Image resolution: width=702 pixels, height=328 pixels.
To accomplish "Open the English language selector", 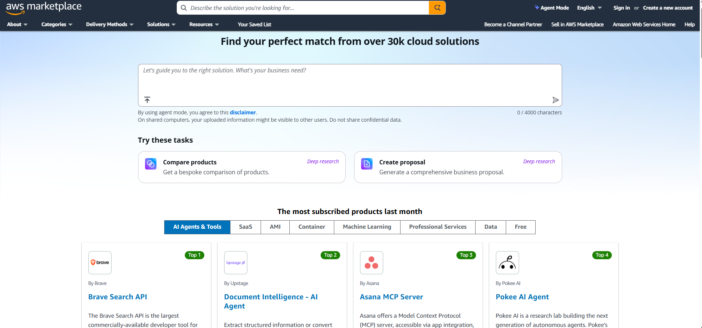I will coord(589,8).
